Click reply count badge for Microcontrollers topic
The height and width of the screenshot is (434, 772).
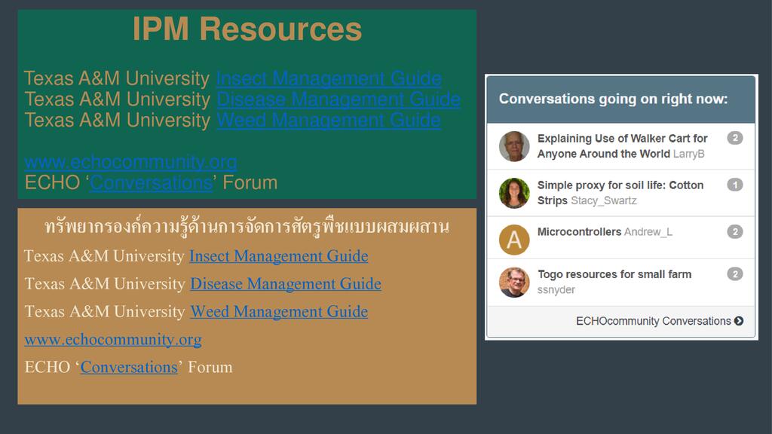coord(734,232)
